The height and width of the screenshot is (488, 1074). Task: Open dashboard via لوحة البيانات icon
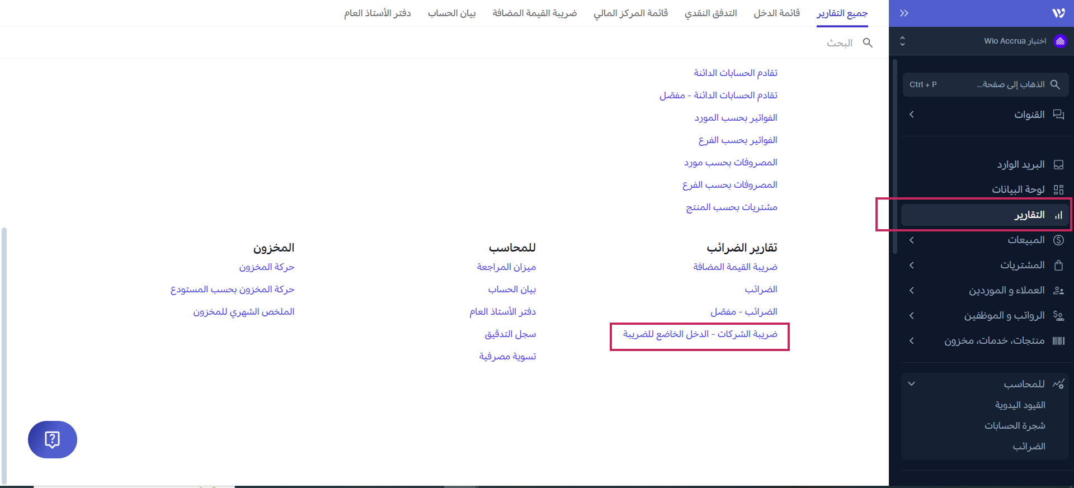(x=1058, y=189)
